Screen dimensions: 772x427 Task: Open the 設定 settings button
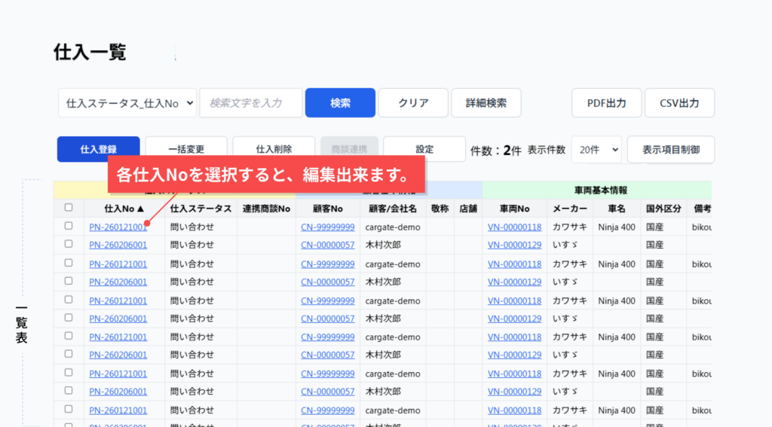424,149
